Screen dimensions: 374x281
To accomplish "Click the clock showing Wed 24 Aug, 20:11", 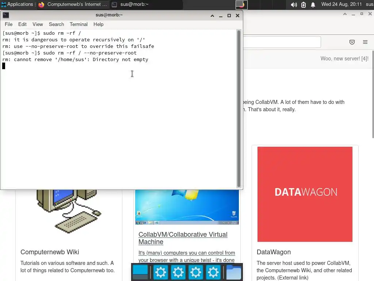I will (x=341, y=4).
